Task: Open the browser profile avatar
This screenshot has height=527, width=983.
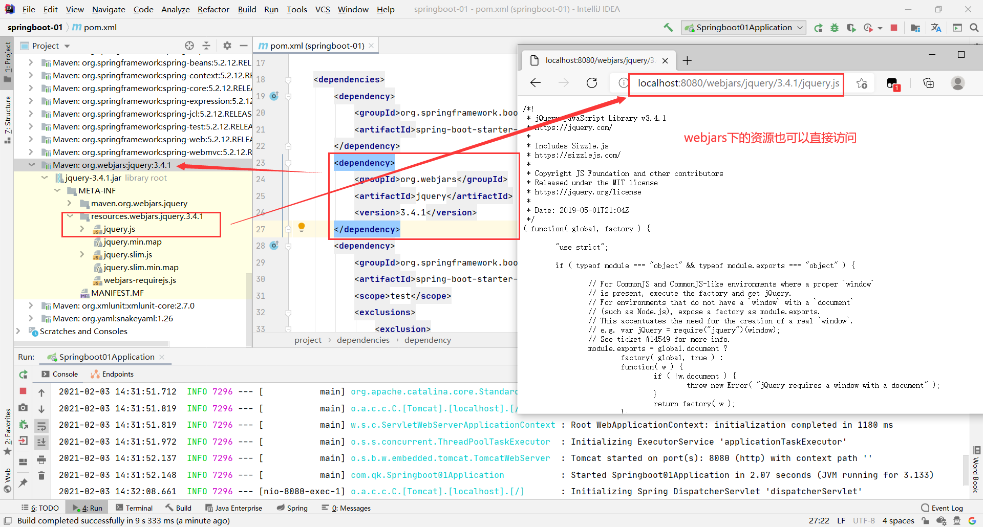Action: [x=957, y=83]
